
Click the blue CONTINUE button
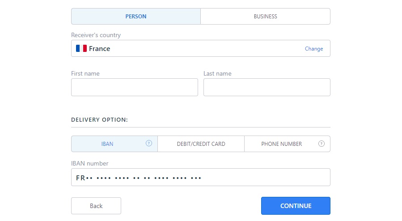click(x=296, y=206)
